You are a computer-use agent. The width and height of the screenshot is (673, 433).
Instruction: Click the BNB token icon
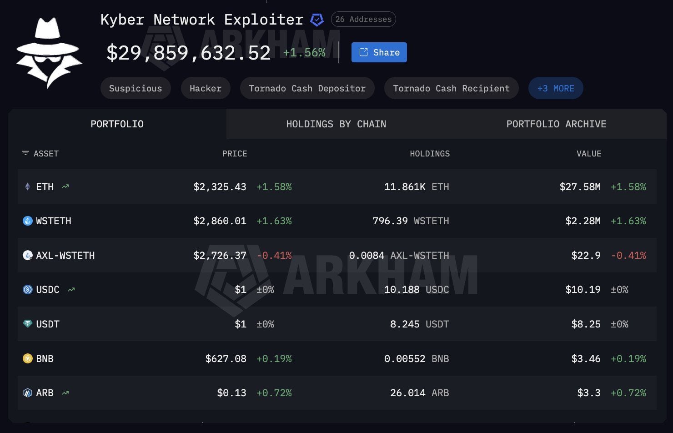(27, 358)
